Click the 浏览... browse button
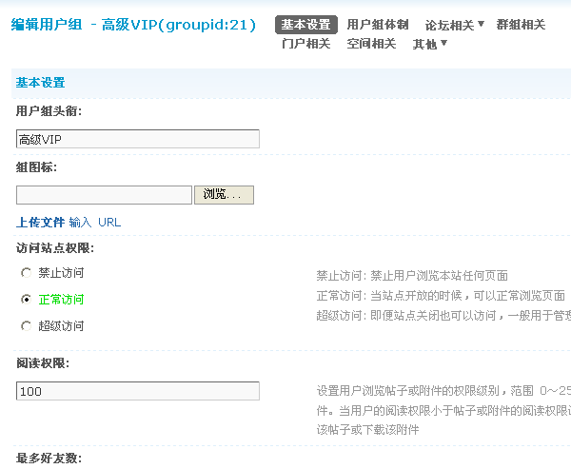 pyautogui.click(x=225, y=194)
